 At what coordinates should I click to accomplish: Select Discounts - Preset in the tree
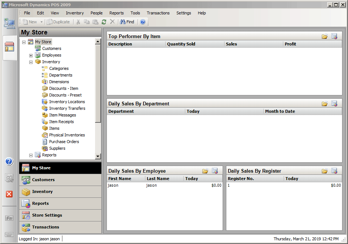65,95
